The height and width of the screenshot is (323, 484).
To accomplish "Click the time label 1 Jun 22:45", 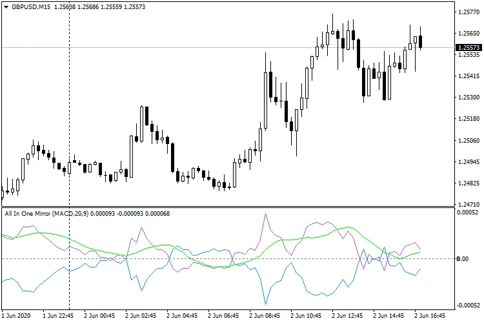I will coord(58,316).
